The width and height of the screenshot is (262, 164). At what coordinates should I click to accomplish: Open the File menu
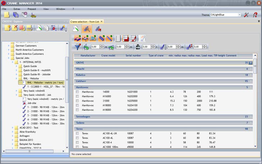(x=4, y=9)
